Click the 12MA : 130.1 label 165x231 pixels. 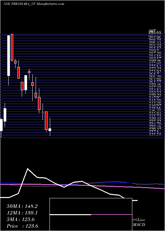click(22, 213)
